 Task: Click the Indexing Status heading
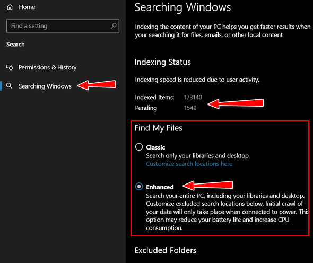click(x=163, y=62)
